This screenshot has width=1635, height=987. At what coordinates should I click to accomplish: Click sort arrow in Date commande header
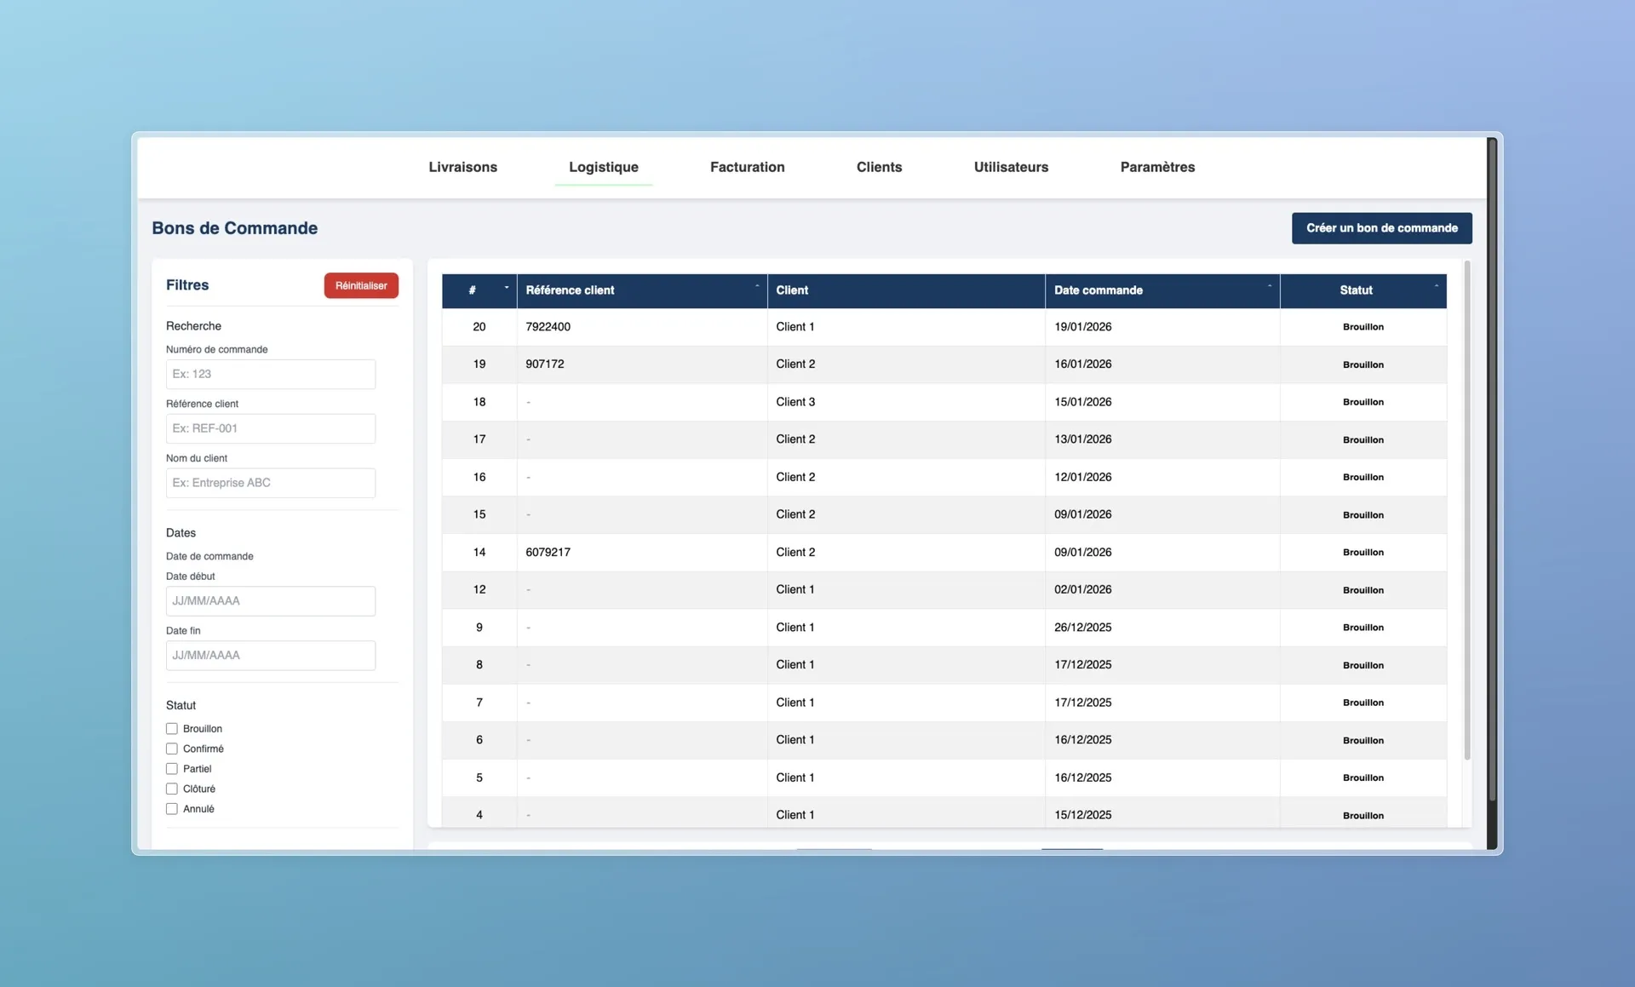pyautogui.click(x=1269, y=286)
